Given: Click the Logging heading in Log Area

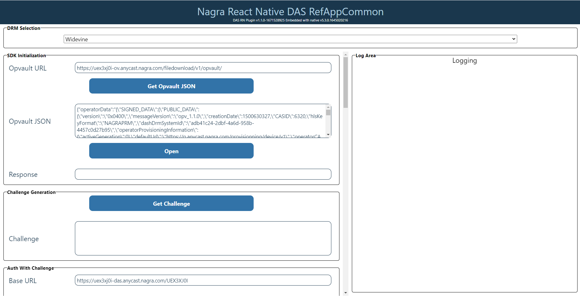Looking at the screenshot, I should click(x=464, y=61).
